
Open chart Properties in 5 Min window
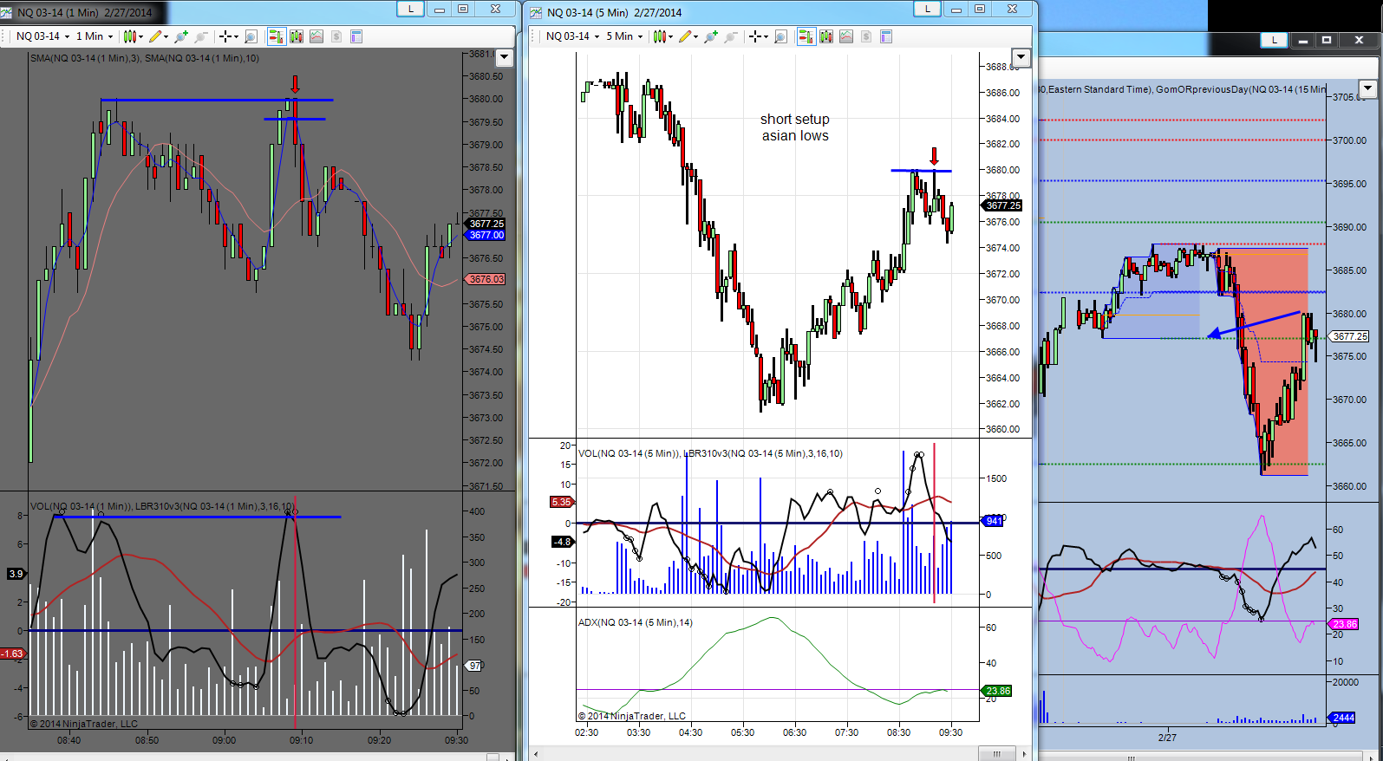click(886, 36)
